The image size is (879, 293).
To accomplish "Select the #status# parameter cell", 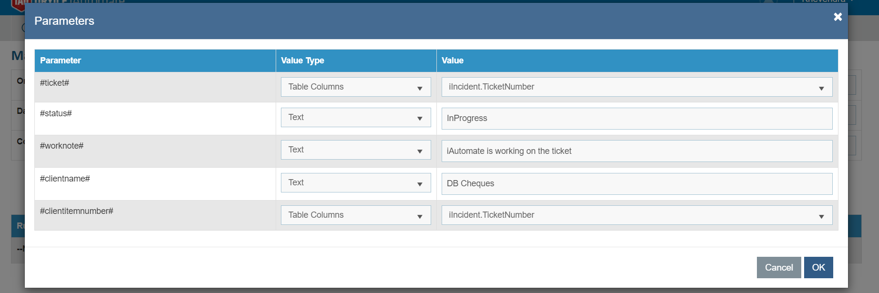I will 56,114.
